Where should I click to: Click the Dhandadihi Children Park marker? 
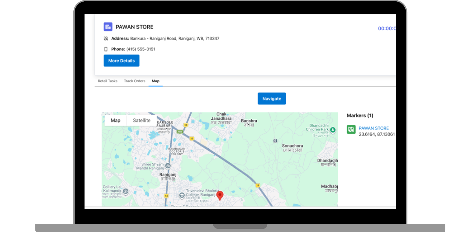(x=333, y=130)
